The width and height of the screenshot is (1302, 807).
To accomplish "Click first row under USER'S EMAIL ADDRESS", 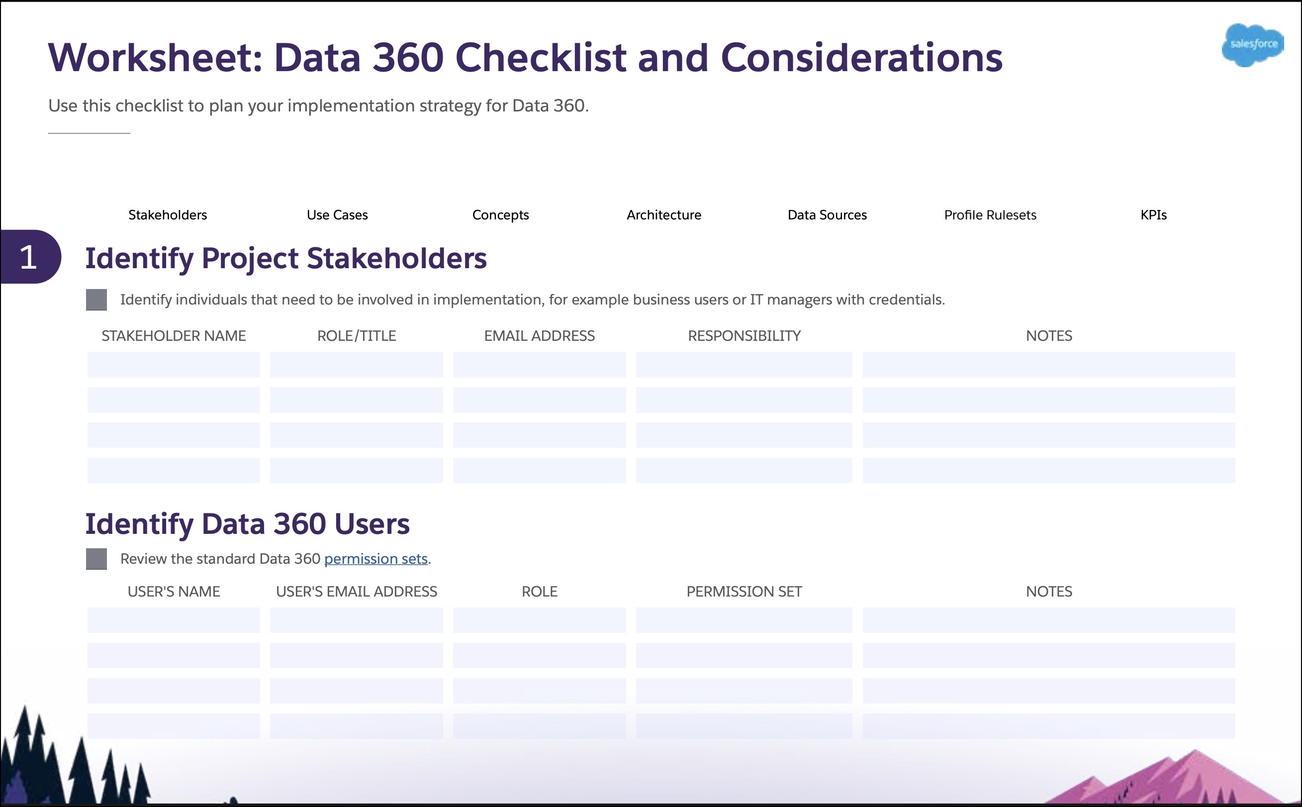I will [x=356, y=620].
